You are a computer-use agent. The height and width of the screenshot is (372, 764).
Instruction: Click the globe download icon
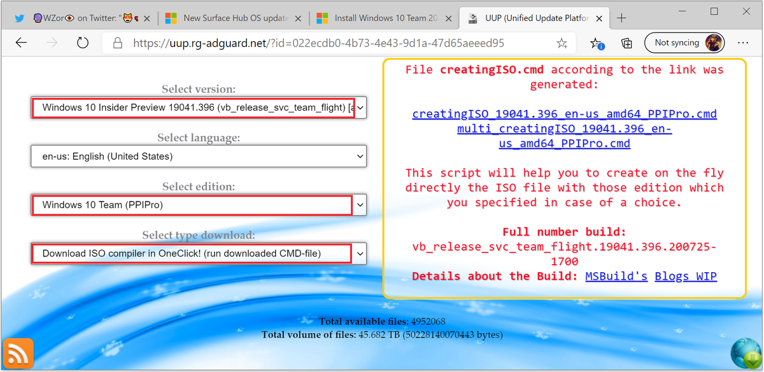(x=746, y=354)
